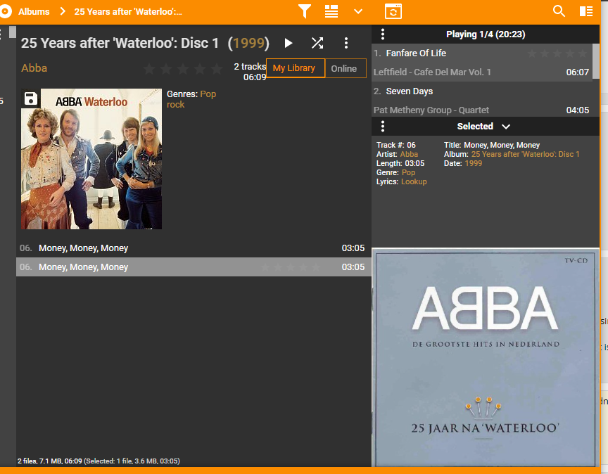608x474 pixels.
Task: Click the Abba artist link under album title
Action: [34, 68]
